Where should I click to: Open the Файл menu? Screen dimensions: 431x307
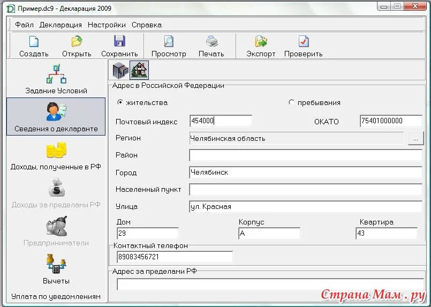pyautogui.click(x=24, y=25)
